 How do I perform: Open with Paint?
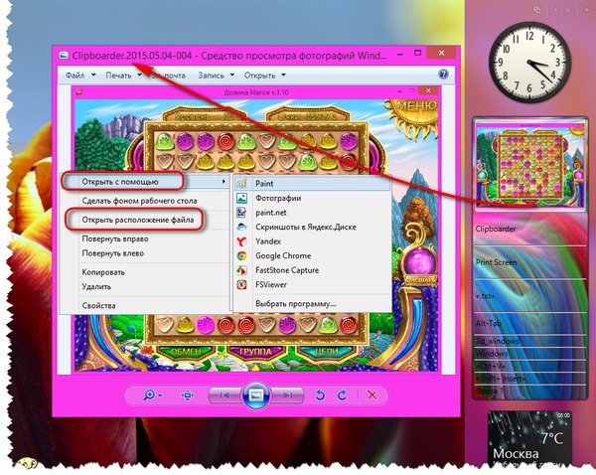pos(313,183)
